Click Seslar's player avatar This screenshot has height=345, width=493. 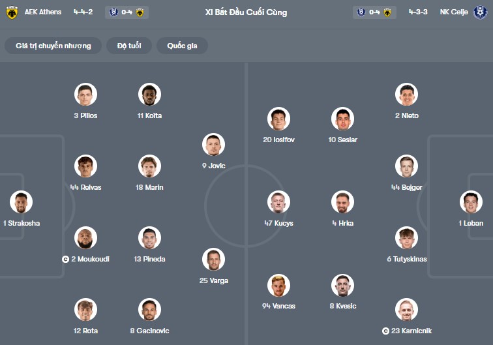[342, 119]
